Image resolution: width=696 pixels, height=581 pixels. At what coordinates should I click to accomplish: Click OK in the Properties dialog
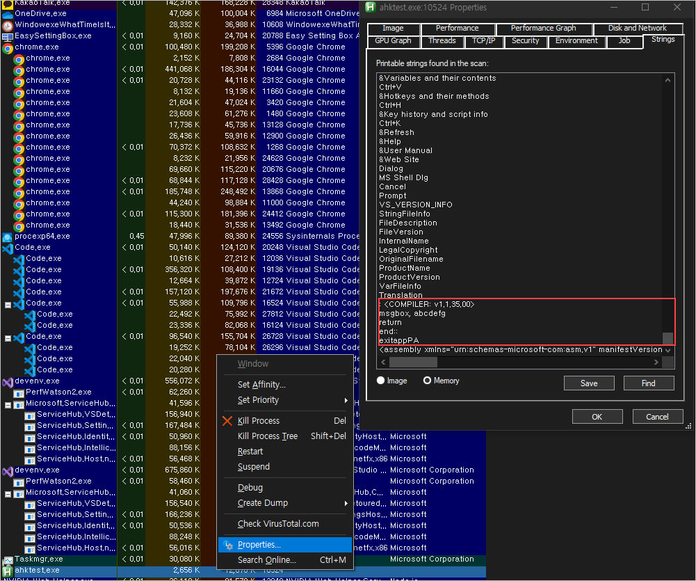597,417
